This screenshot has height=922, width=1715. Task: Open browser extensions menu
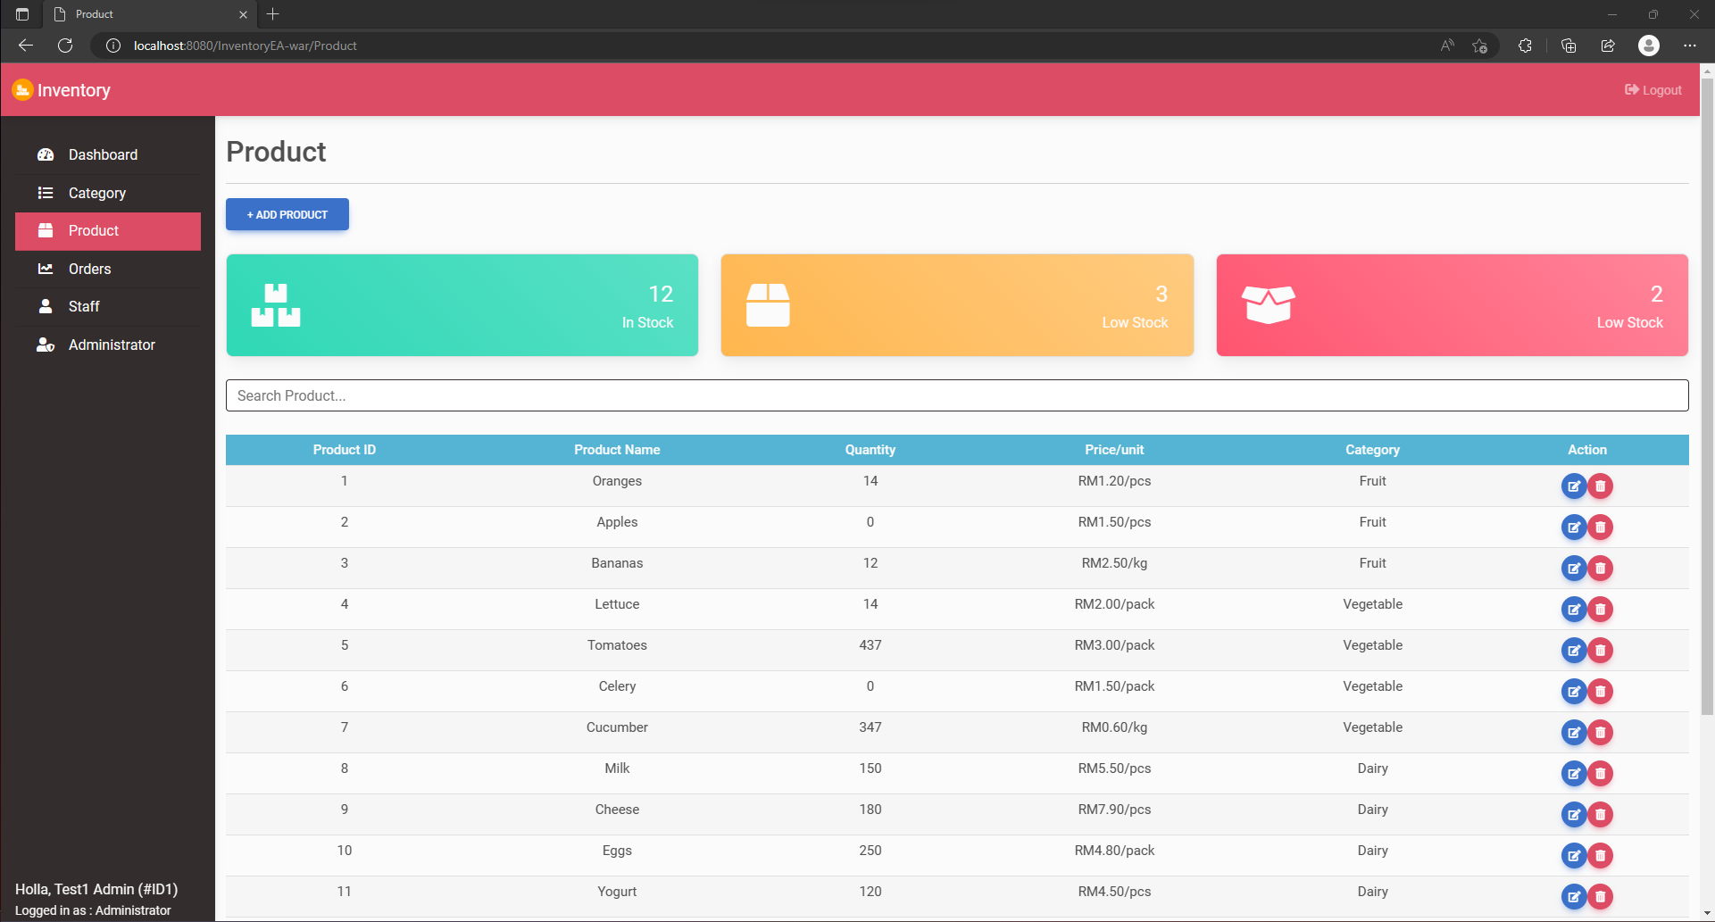pyautogui.click(x=1525, y=46)
